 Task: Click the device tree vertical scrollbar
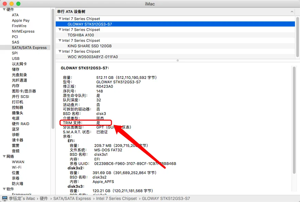click(298, 37)
